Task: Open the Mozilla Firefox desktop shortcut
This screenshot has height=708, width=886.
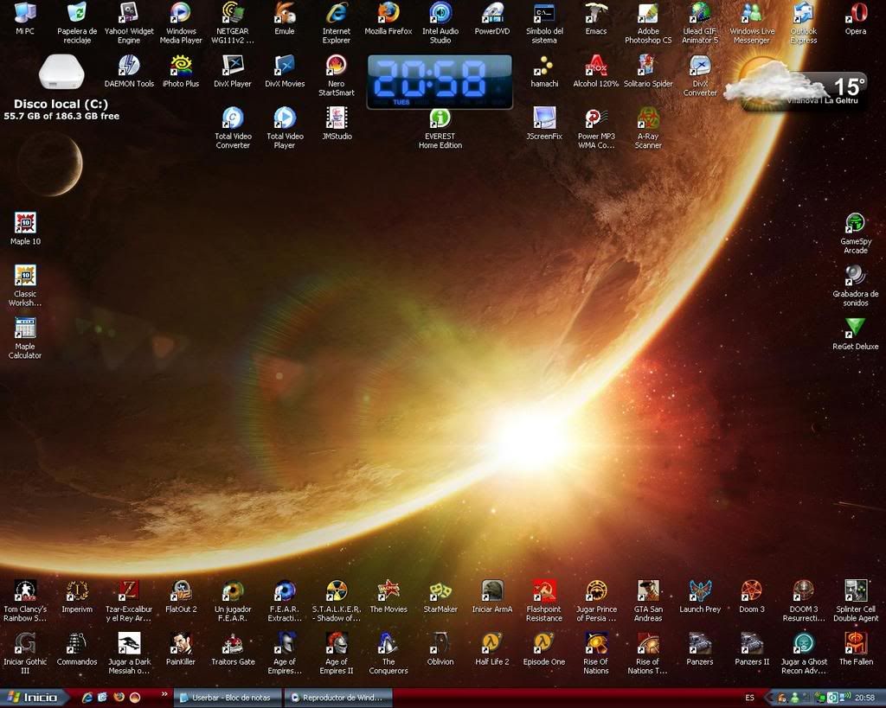Action: 388,13
